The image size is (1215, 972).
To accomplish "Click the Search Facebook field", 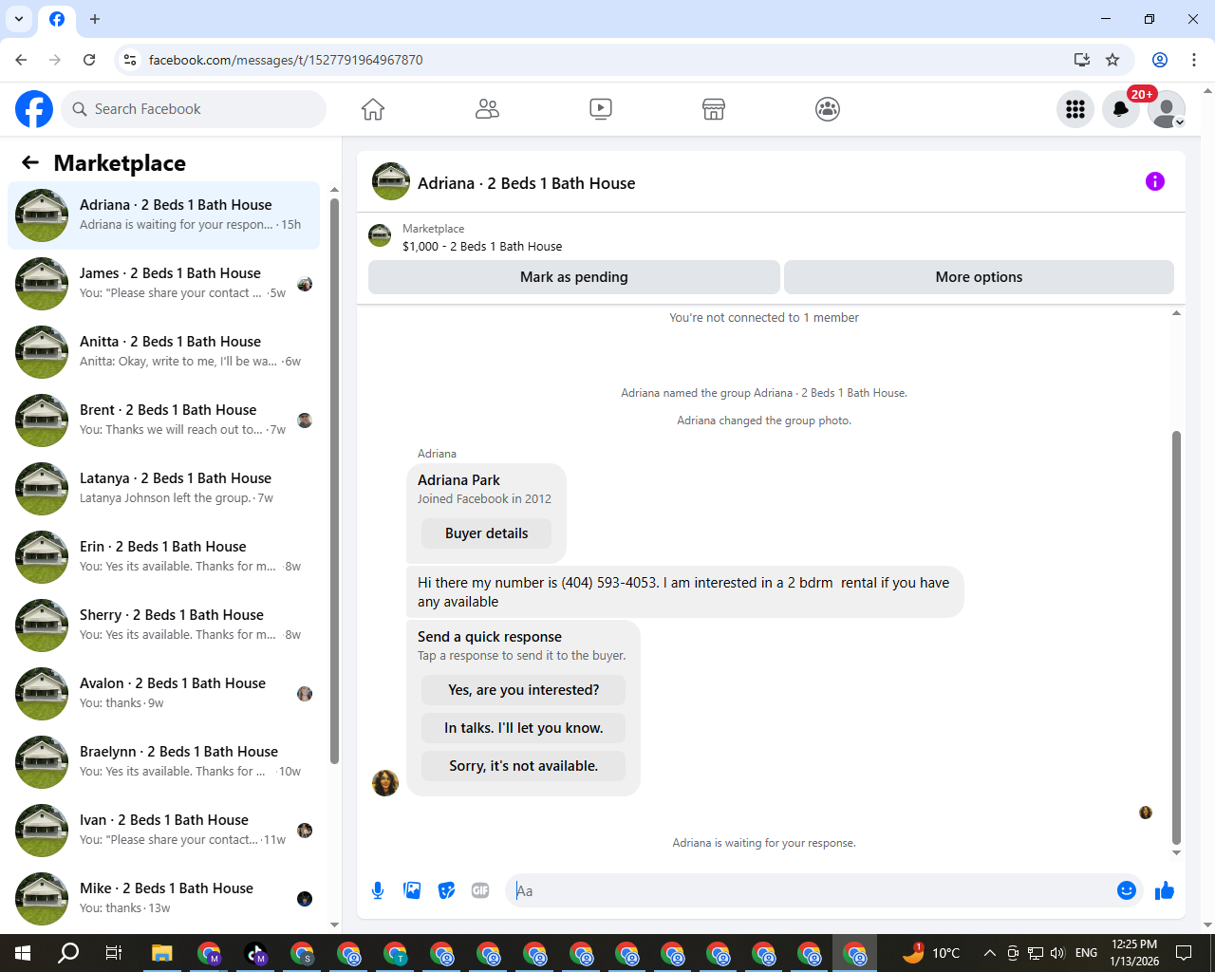I will pyautogui.click(x=194, y=109).
